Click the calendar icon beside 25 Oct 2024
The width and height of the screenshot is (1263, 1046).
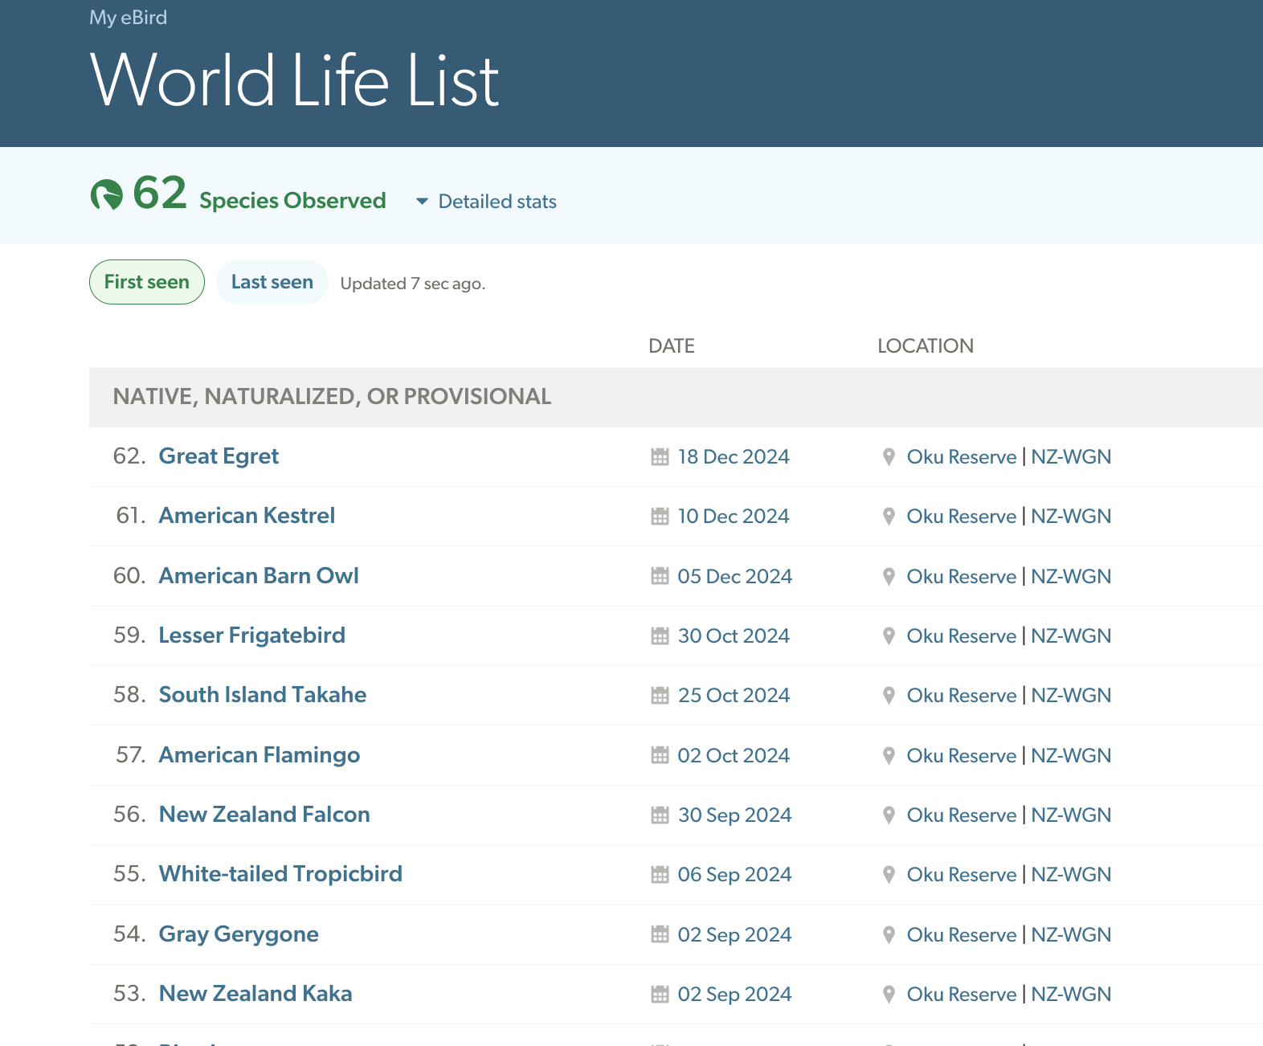click(660, 696)
